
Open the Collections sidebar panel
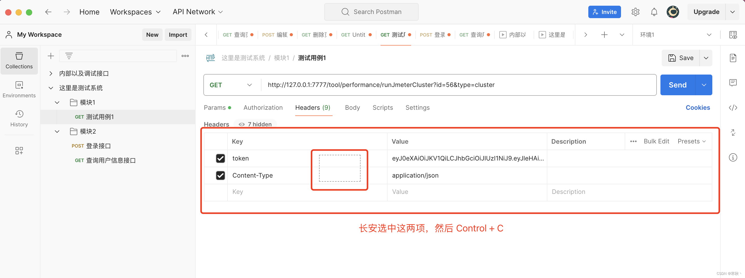pos(19,61)
